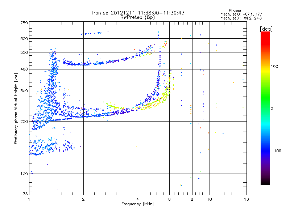Click the y-axis tick label '500'
Screen dimensions: 290x217
click(24, 52)
